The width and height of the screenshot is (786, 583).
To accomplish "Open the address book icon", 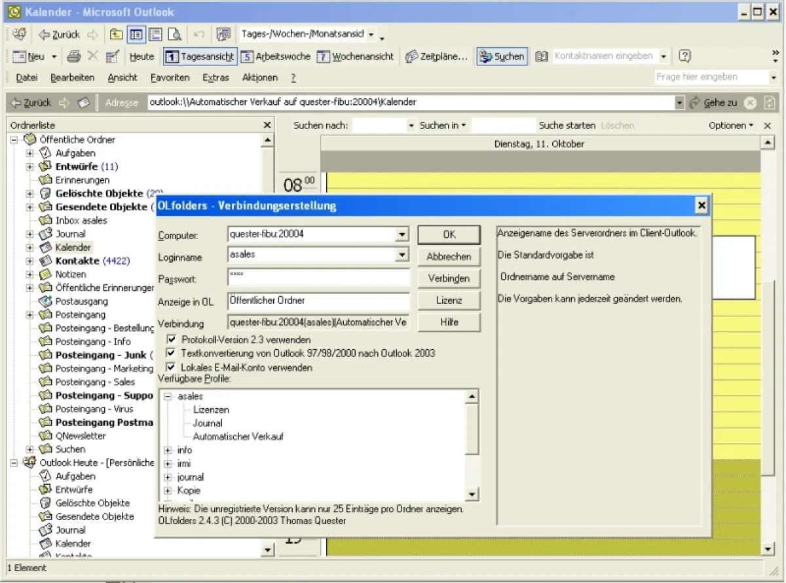I will coord(542,56).
